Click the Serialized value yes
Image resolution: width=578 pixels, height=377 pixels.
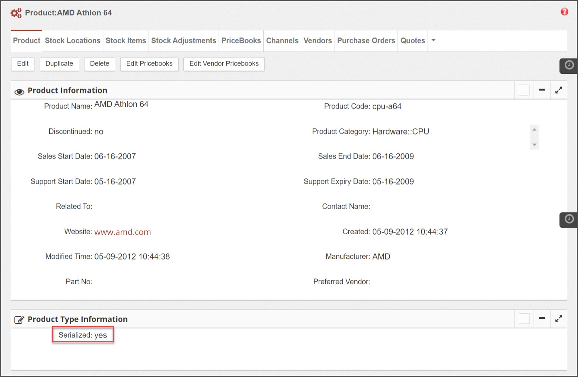(100, 335)
